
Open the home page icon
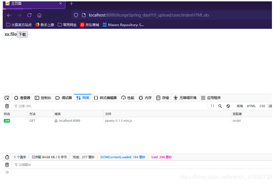click(x=39, y=15)
